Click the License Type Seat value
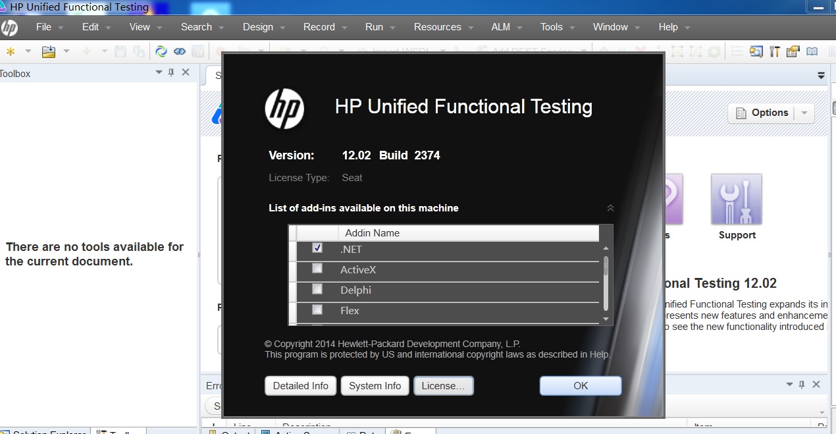The height and width of the screenshot is (434, 836). point(352,178)
